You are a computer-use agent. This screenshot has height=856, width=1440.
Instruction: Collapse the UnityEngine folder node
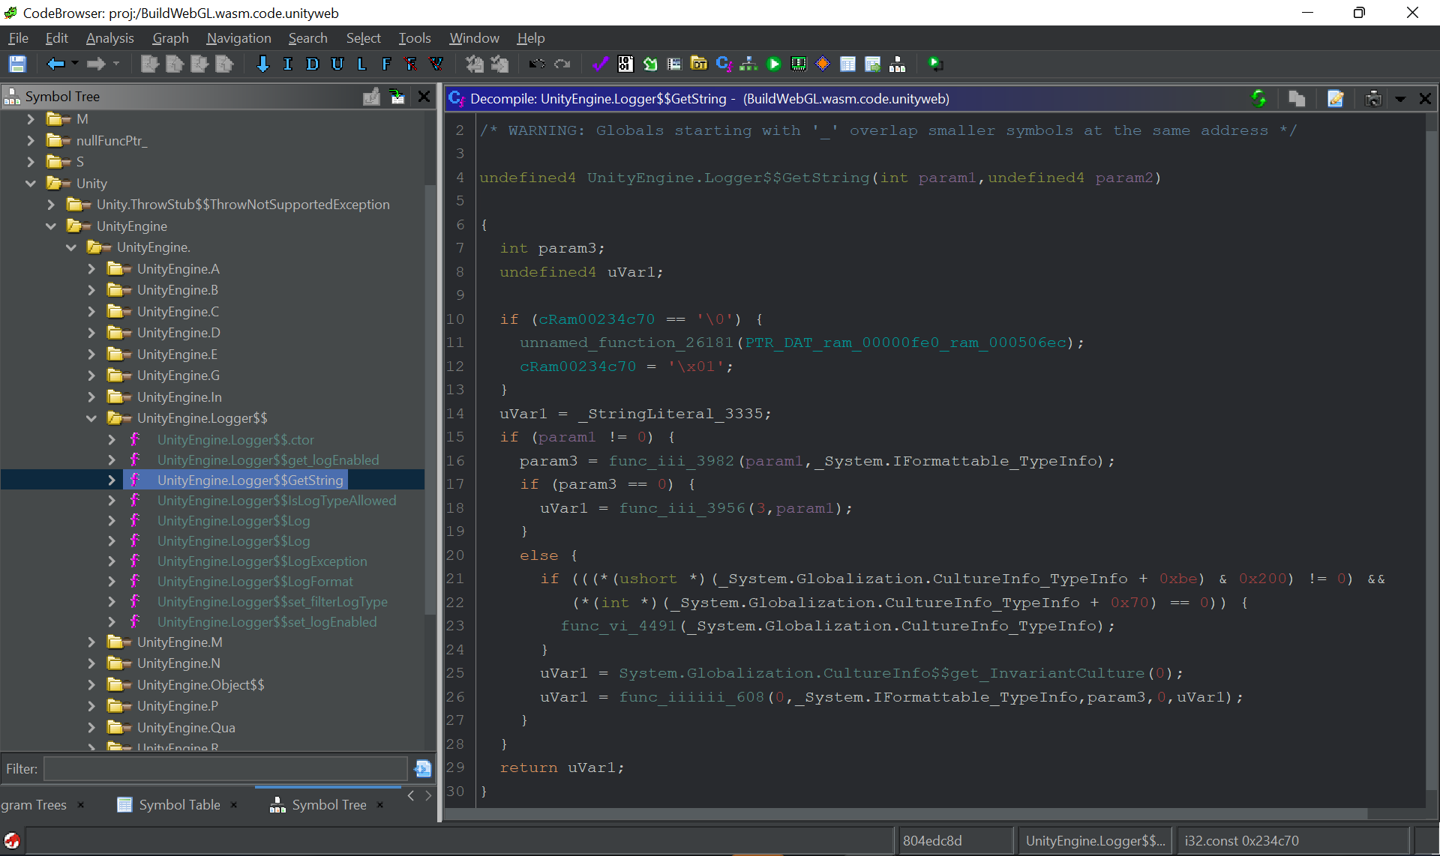pos(51,226)
